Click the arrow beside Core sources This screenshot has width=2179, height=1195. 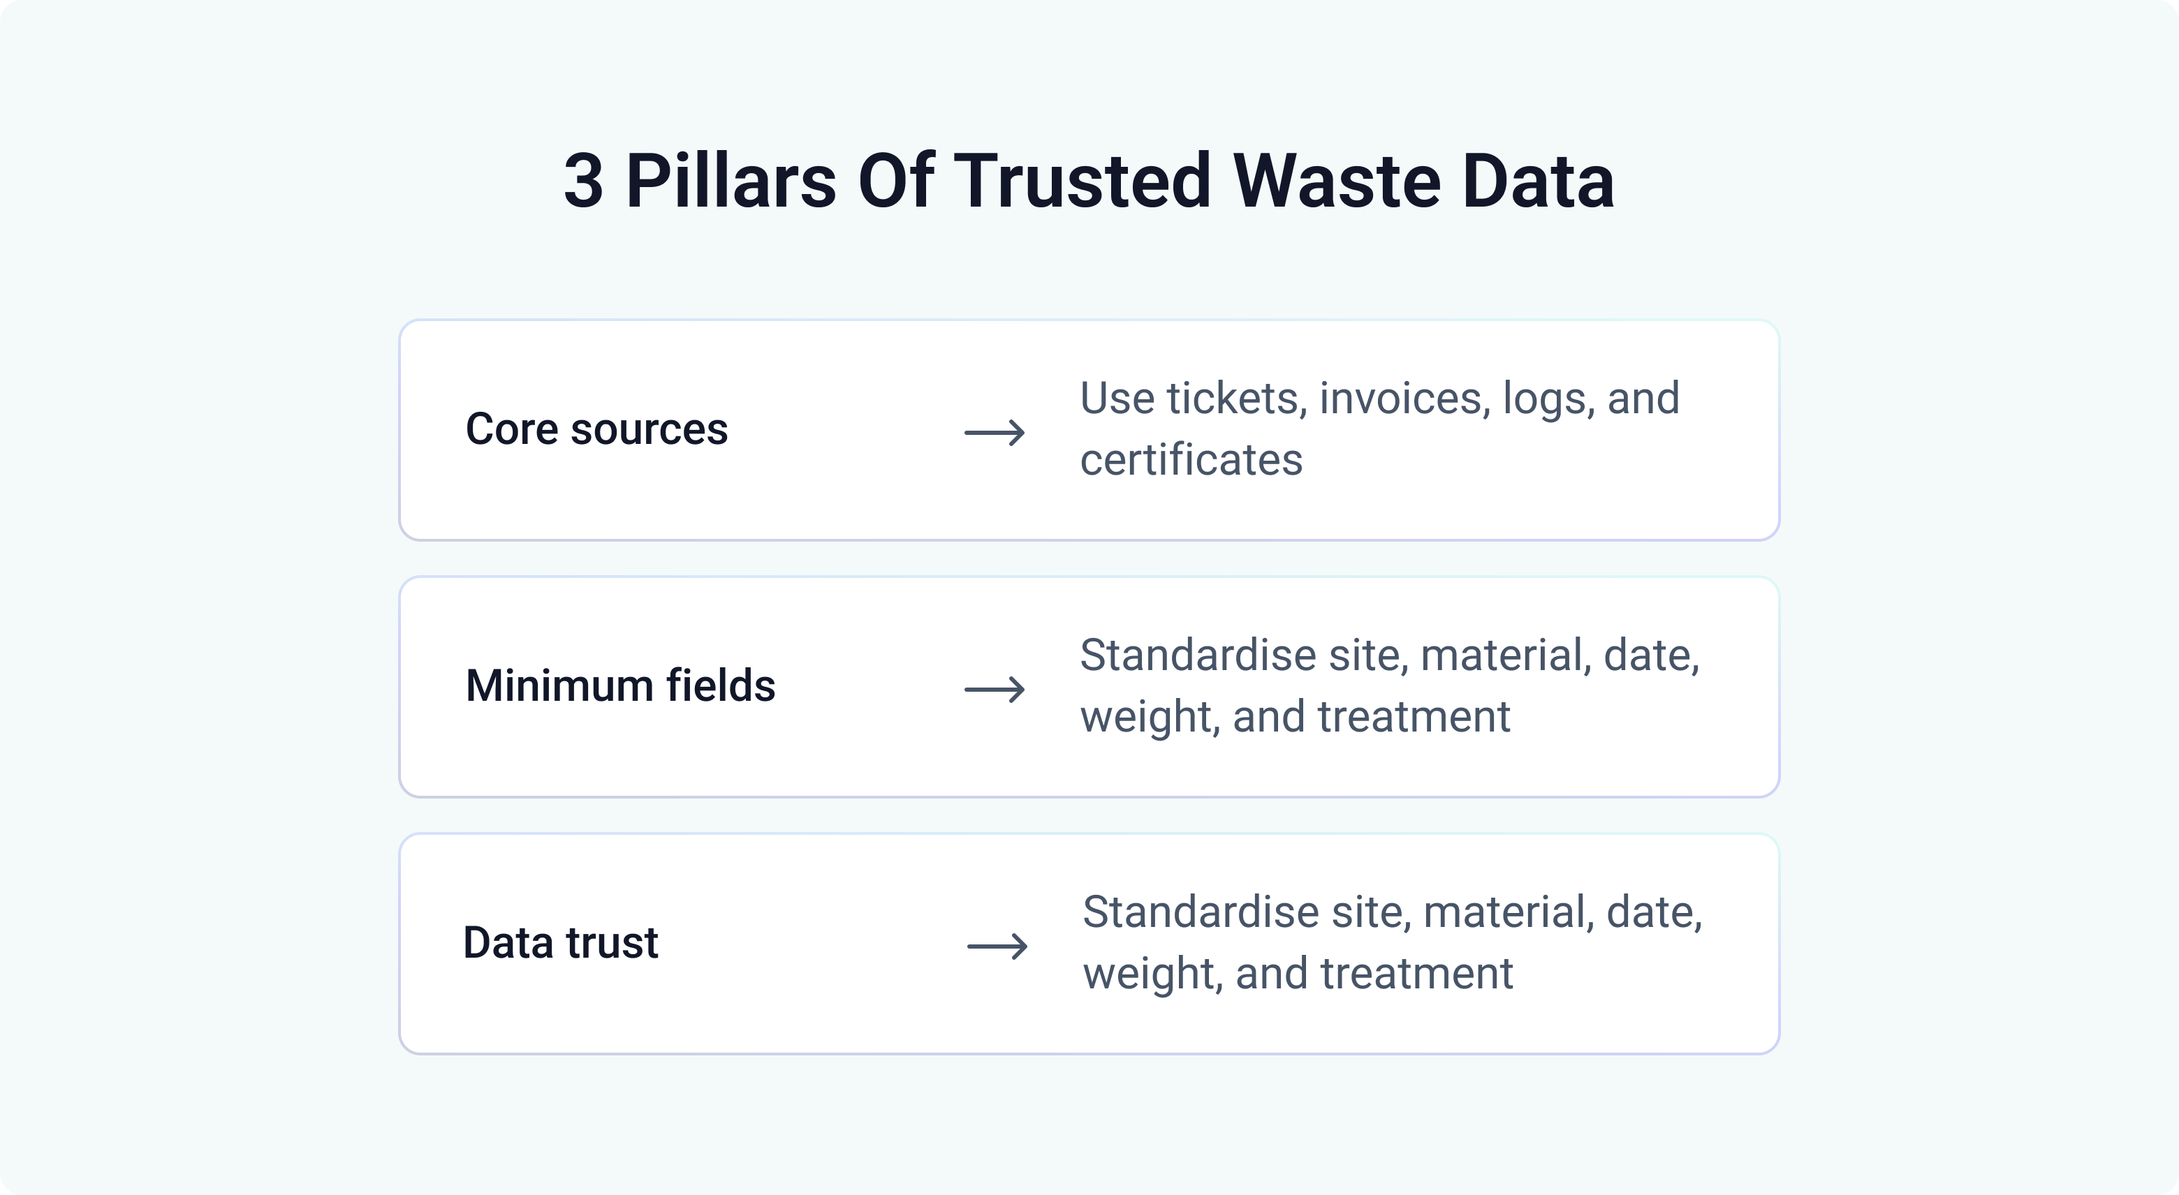(x=994, y=433)
